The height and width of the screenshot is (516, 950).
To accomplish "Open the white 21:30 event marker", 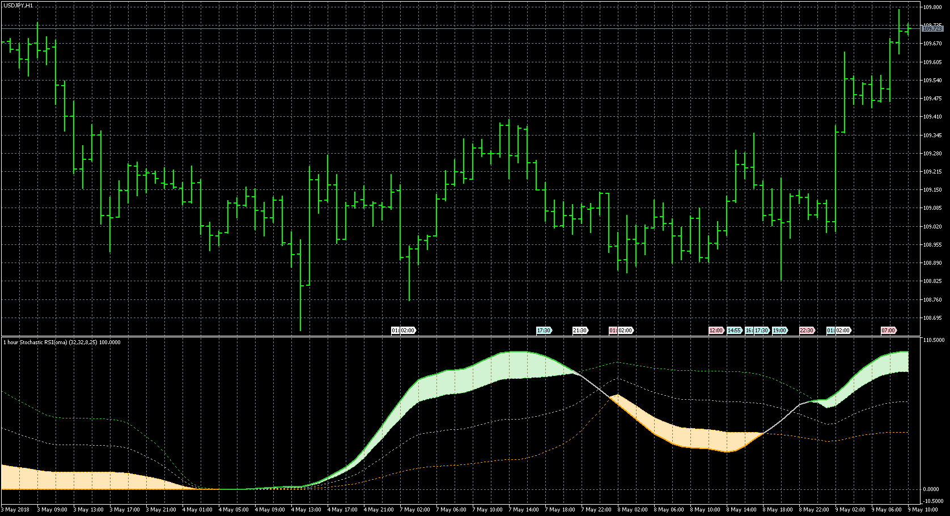I will click(x=580, y=331).
